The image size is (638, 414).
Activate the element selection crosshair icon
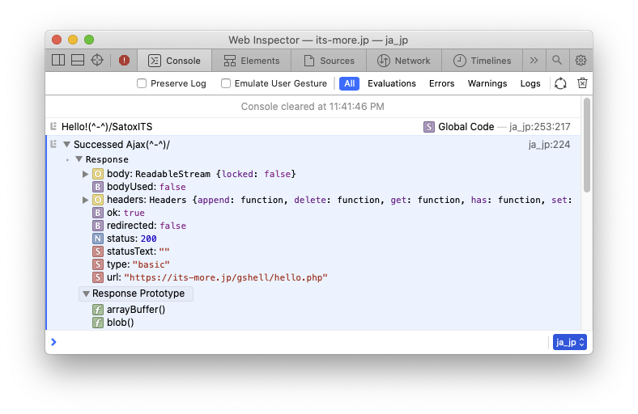pyautogui.click(x=97, y=60)
